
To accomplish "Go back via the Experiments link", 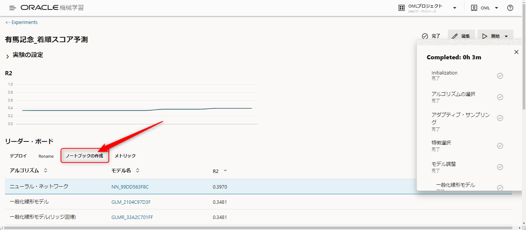I will 22,22.
